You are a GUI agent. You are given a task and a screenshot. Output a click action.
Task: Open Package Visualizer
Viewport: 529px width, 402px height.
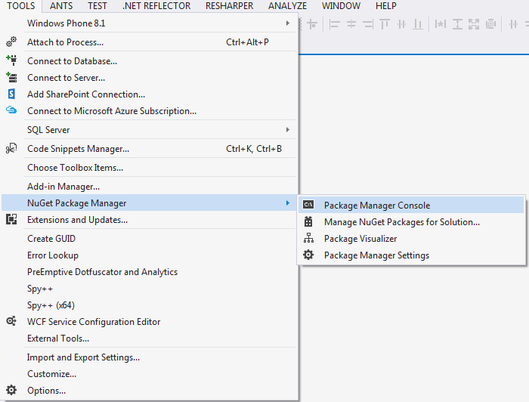pos(411,239)
